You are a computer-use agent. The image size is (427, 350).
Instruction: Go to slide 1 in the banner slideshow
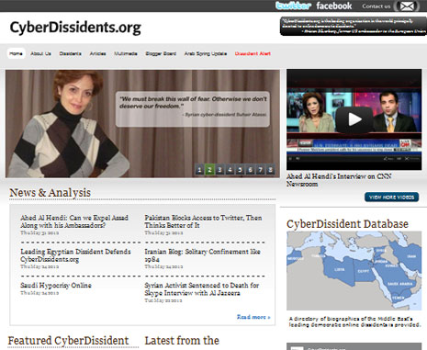pos(199,170)
